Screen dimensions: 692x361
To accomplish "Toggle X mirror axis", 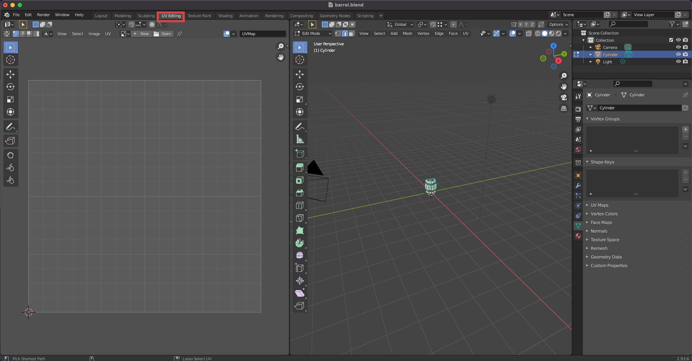I will pyautogui.click(x=521, y=24).
